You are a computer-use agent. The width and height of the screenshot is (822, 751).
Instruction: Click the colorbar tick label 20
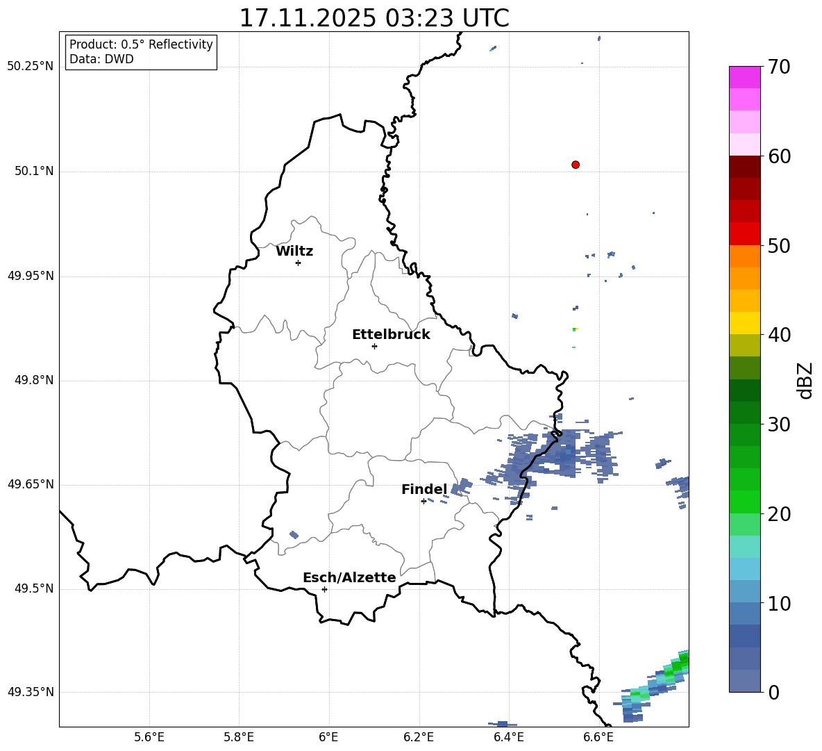(780, 514)
